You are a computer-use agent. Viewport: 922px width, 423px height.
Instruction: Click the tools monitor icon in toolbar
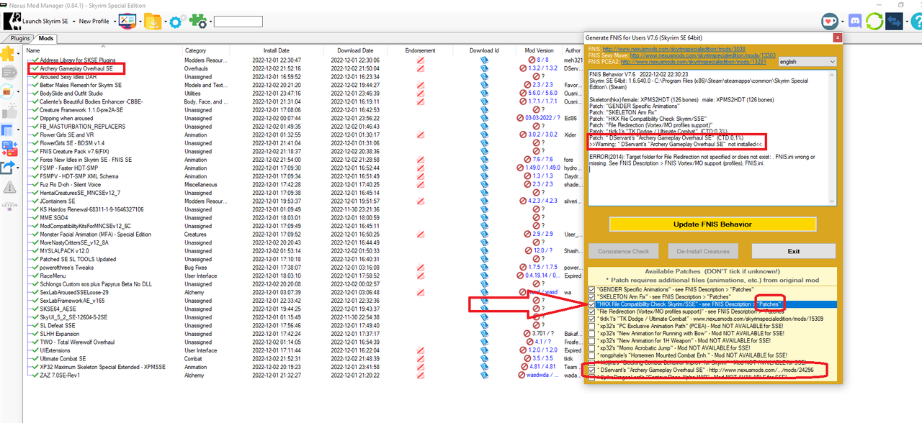point(127,22)
